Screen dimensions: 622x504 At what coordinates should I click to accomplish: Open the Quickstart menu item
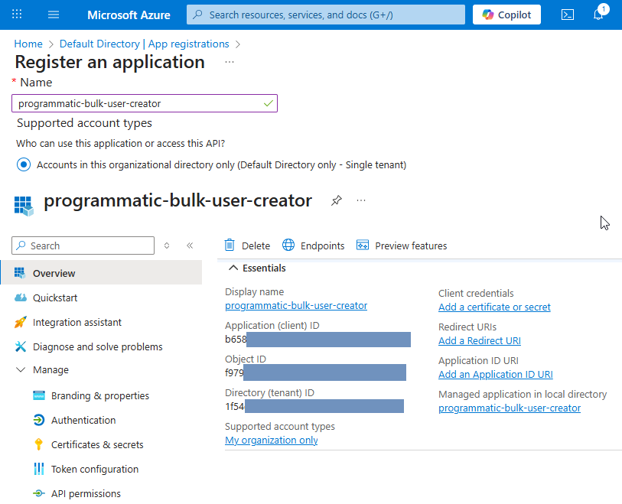55,298
